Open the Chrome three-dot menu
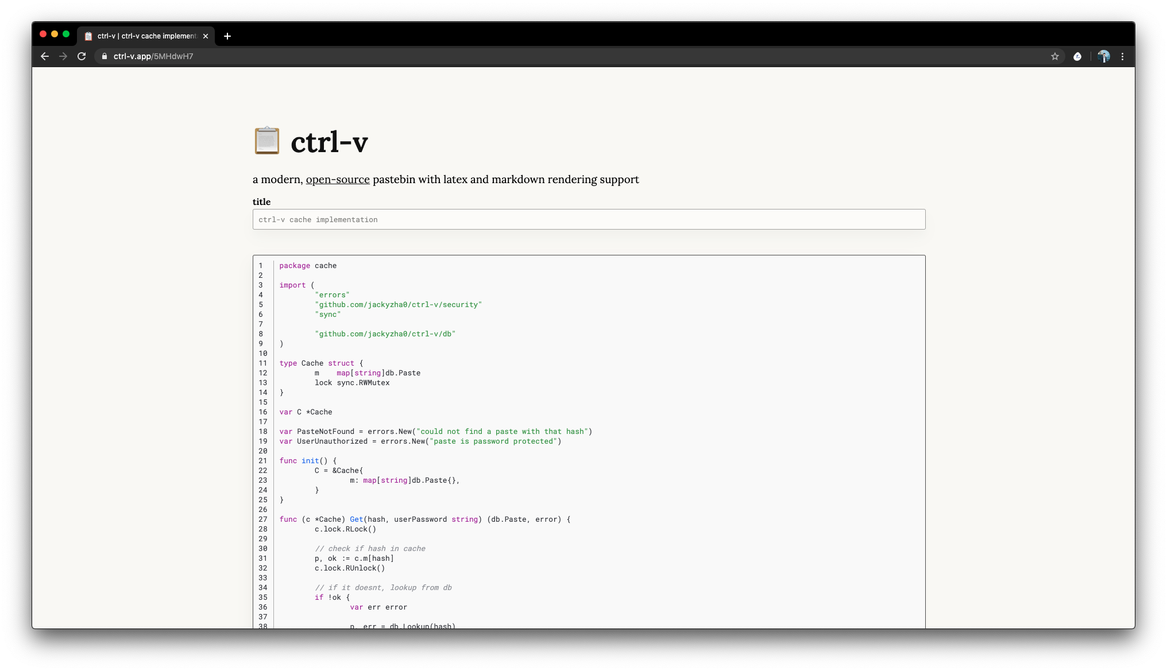Image resolution: width=1167 pixels, height=671 pixels. [1122, 56]
